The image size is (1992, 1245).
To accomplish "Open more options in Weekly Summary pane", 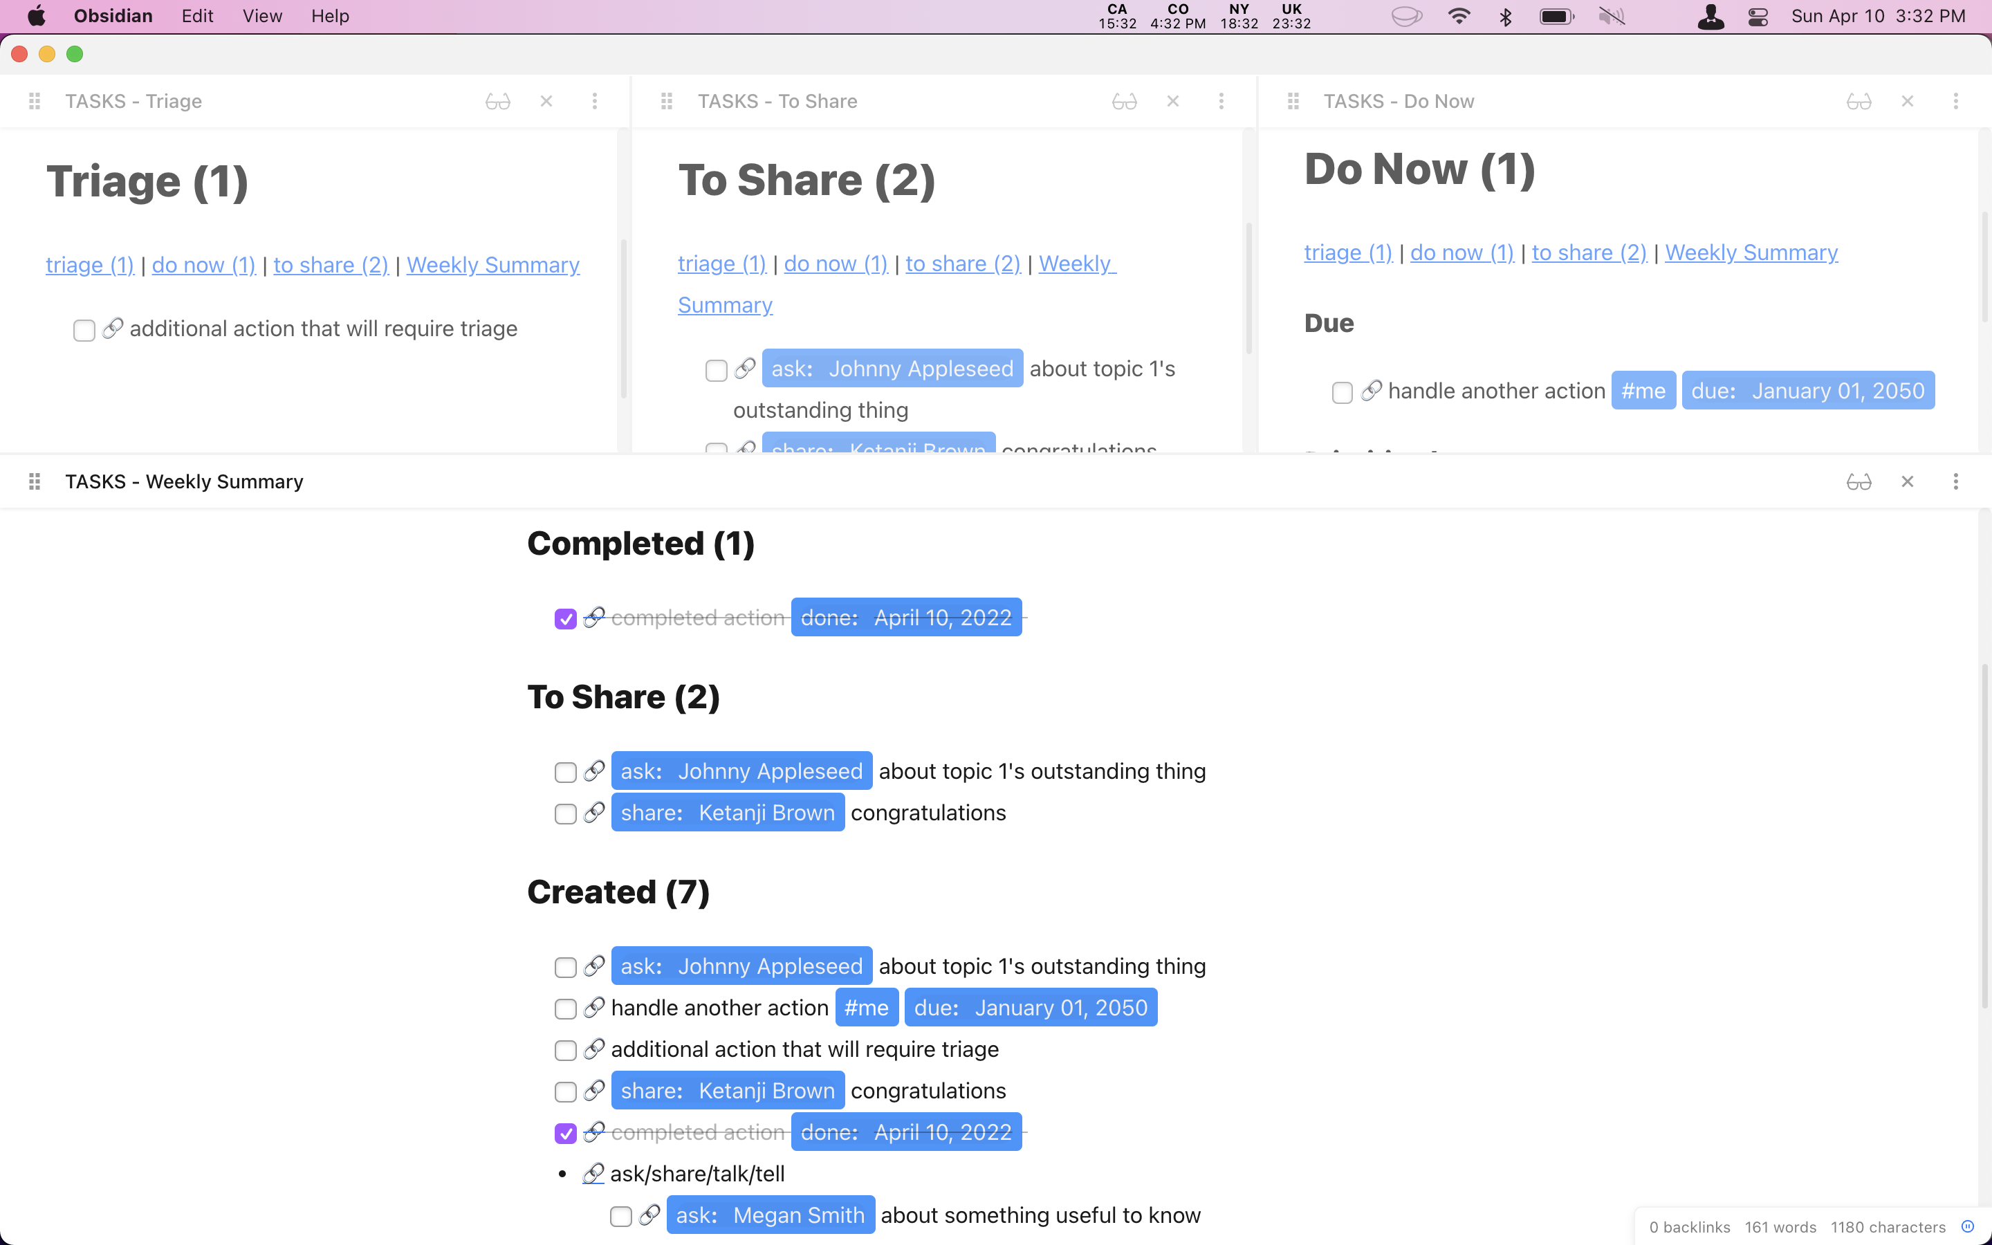I will pos(1956,481).
